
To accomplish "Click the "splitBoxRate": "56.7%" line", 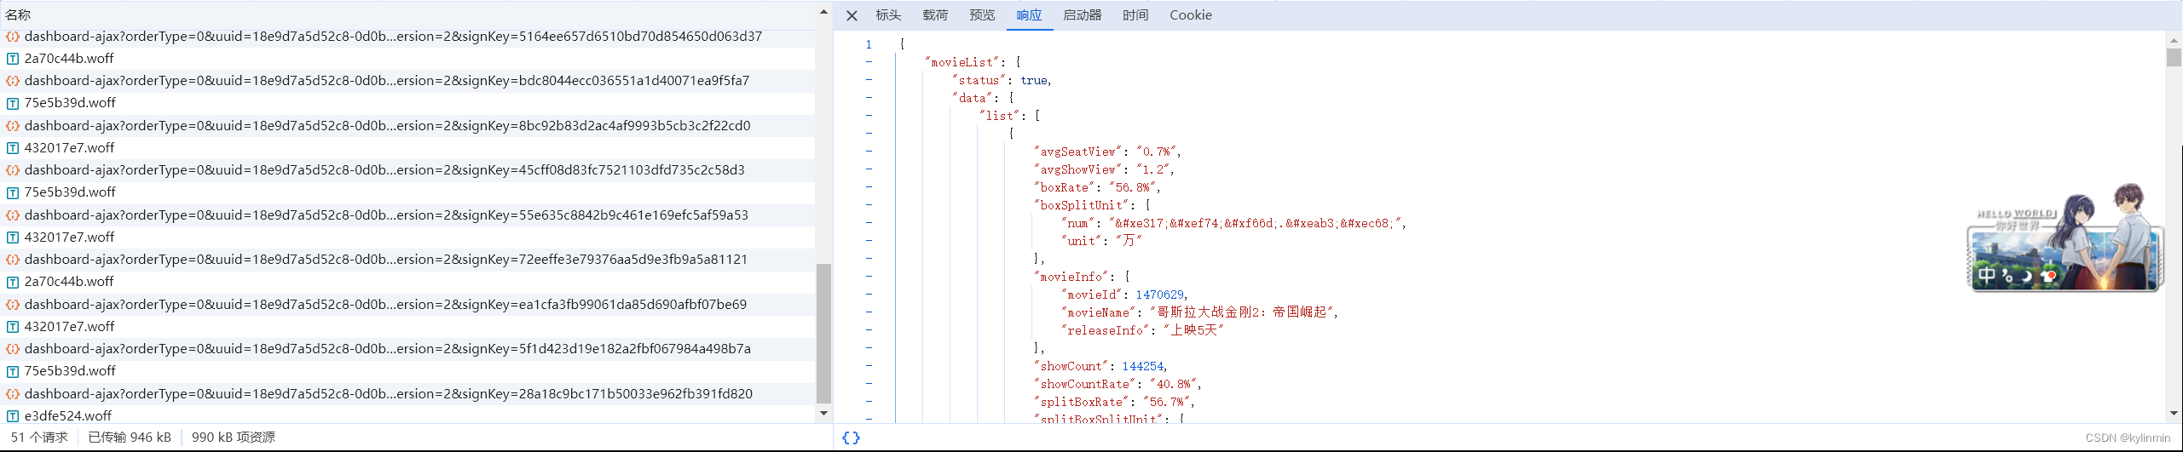I will click(1114, 402).
